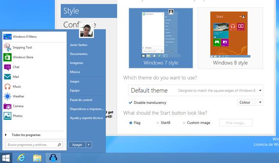Click the Start8 taskbar icon
Screen dimensions: 279x163
pyautogui.click(x=53, y=158)
